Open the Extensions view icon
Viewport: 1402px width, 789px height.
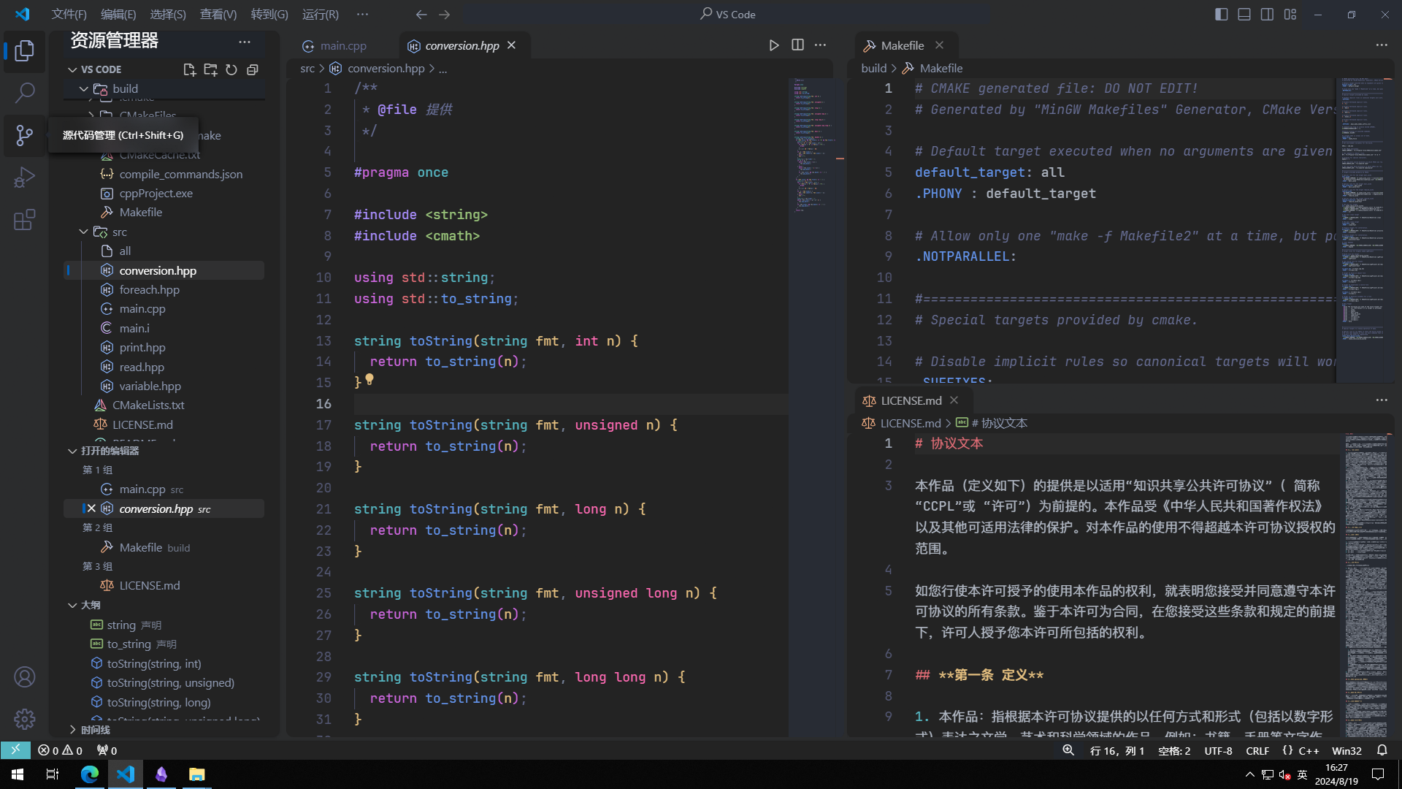[x=24, y=220]
